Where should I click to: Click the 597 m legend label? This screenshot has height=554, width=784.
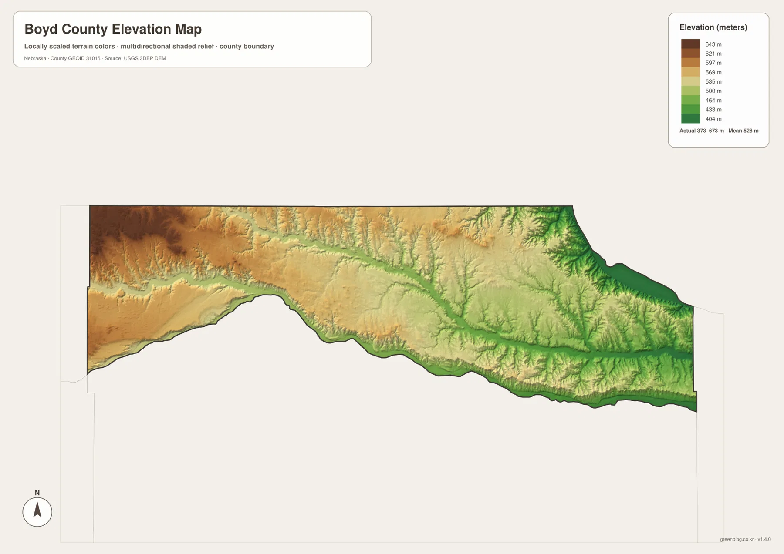pyautogui.click(x=713, y=63)
